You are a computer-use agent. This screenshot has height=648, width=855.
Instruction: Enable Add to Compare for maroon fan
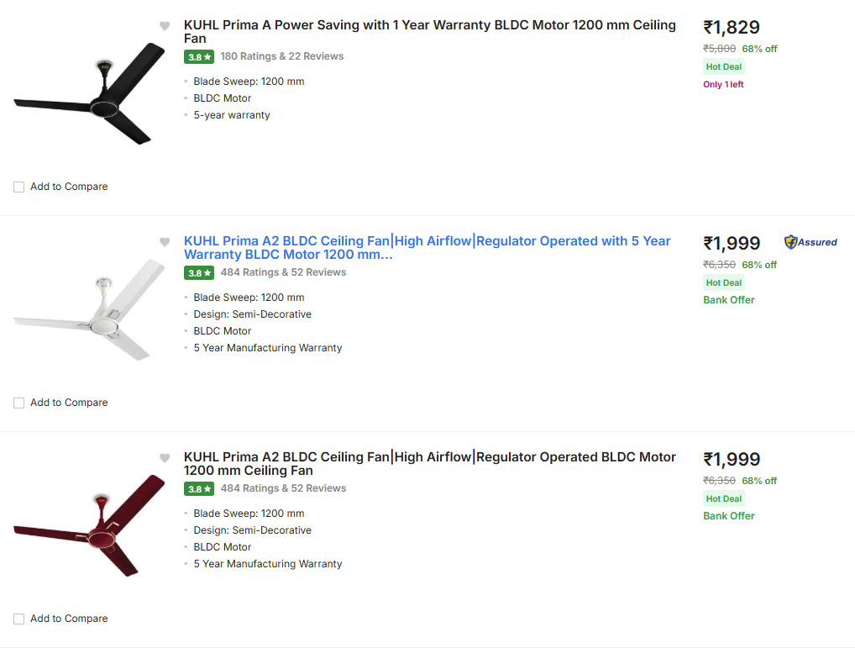pyautogui.click(x=19, y=619)
